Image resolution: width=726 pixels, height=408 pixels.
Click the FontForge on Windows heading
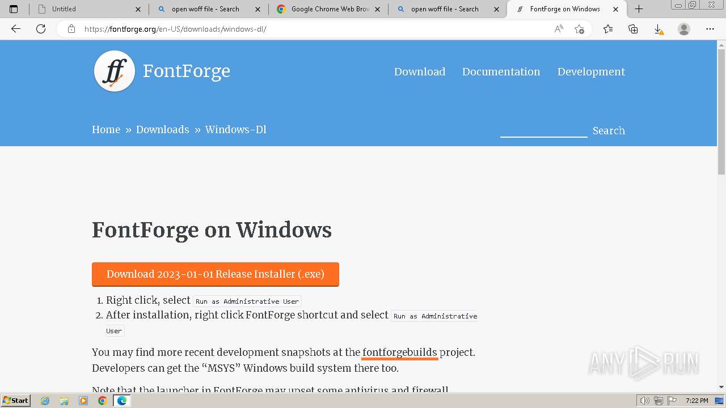pyautogui.click(x=212, y=230)
